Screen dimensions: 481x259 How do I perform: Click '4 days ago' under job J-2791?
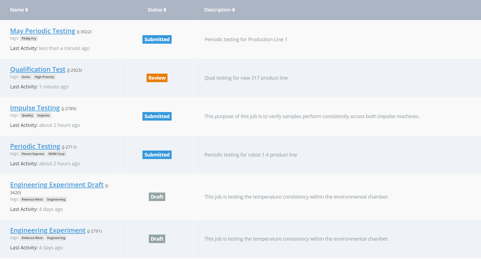(x=51, y=248)
